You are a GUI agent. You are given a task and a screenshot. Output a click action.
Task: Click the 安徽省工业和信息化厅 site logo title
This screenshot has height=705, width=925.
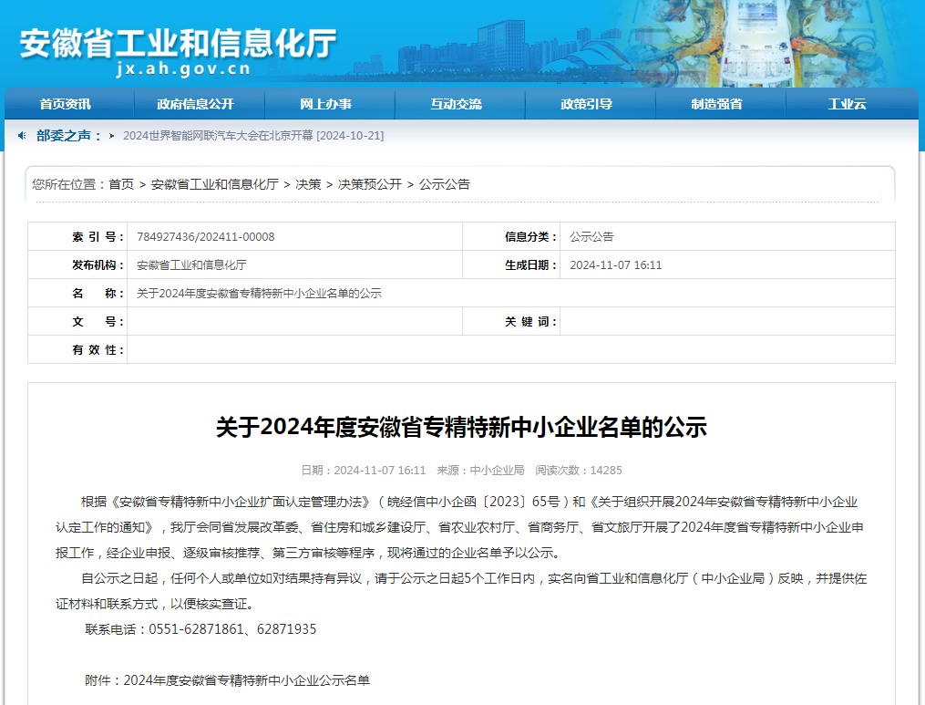[x=178, y=43]
